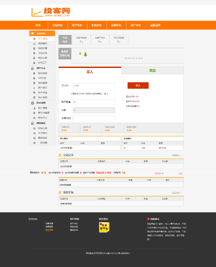Click the lock icon beside 安全中心
Image resolution: width=216 pixels, height=267 pixels.
click(x=34, y=118)
